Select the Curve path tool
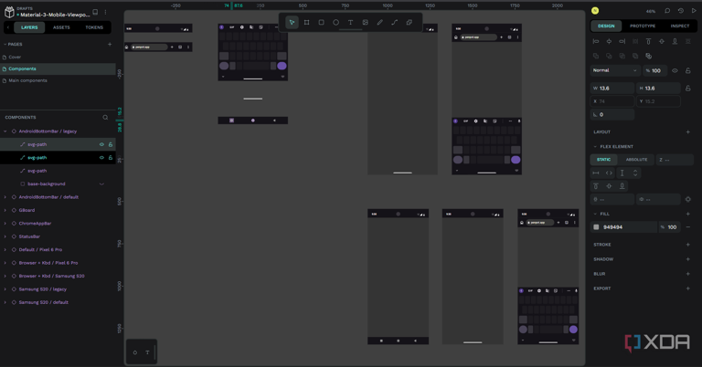 click(x=379, y=22)
